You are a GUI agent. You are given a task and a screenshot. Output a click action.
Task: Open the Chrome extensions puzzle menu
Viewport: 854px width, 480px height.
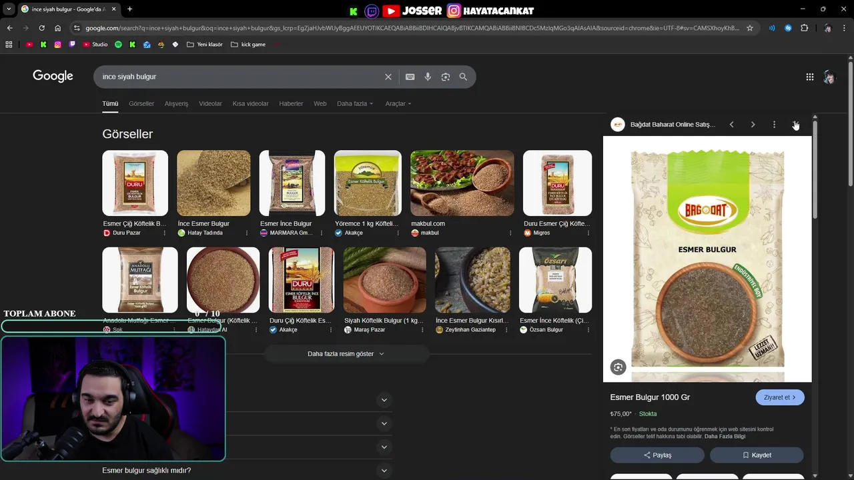tap(804, 28)
